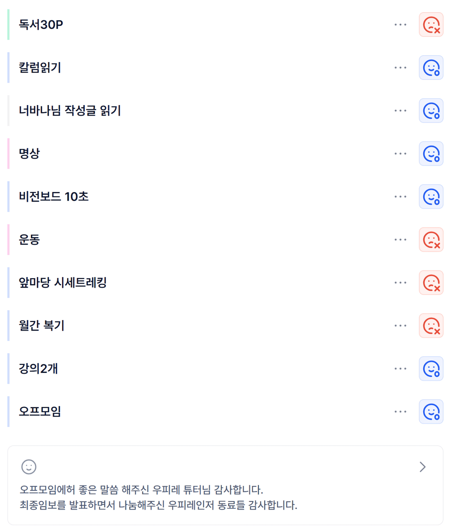
Task: Expand the gratitude note with right chevron
Action: (x=422, y=467)
